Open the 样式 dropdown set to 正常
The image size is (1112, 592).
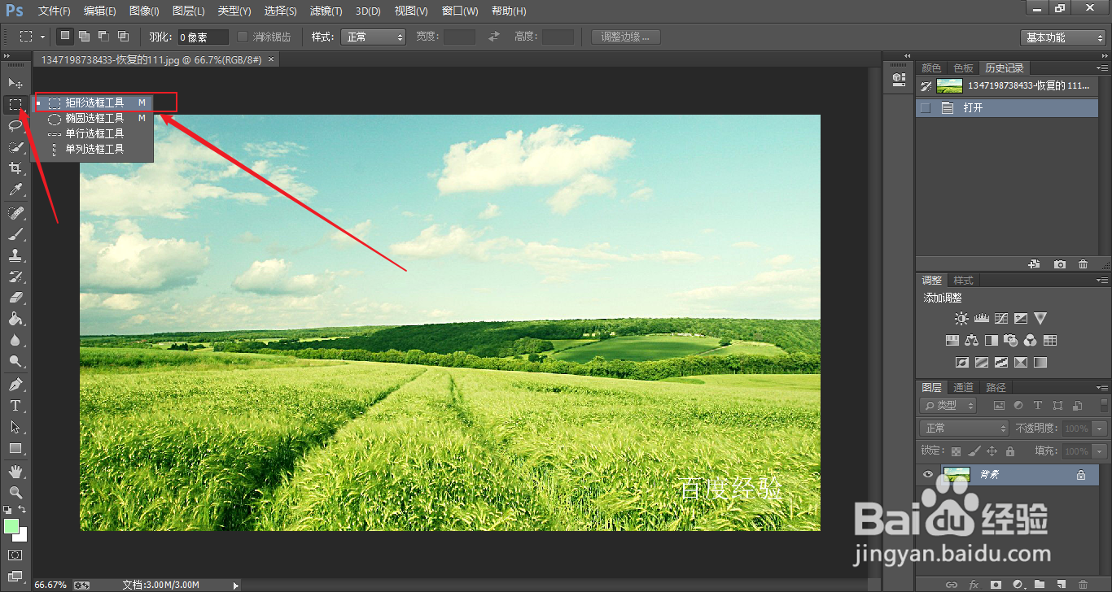point(373,37)
